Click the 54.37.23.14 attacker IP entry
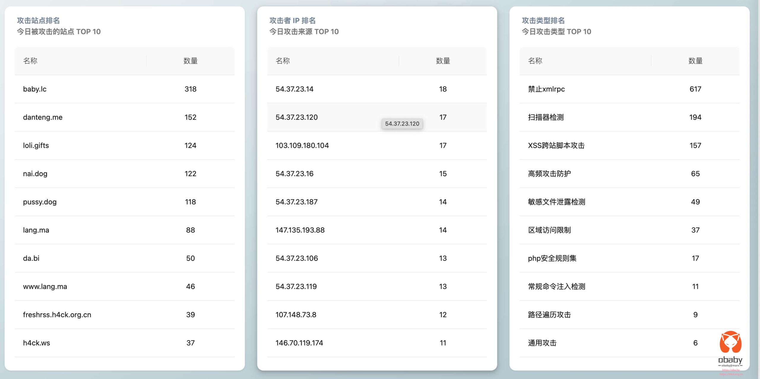The width and height of the screenshot is (760, 379). coord(294,89)
